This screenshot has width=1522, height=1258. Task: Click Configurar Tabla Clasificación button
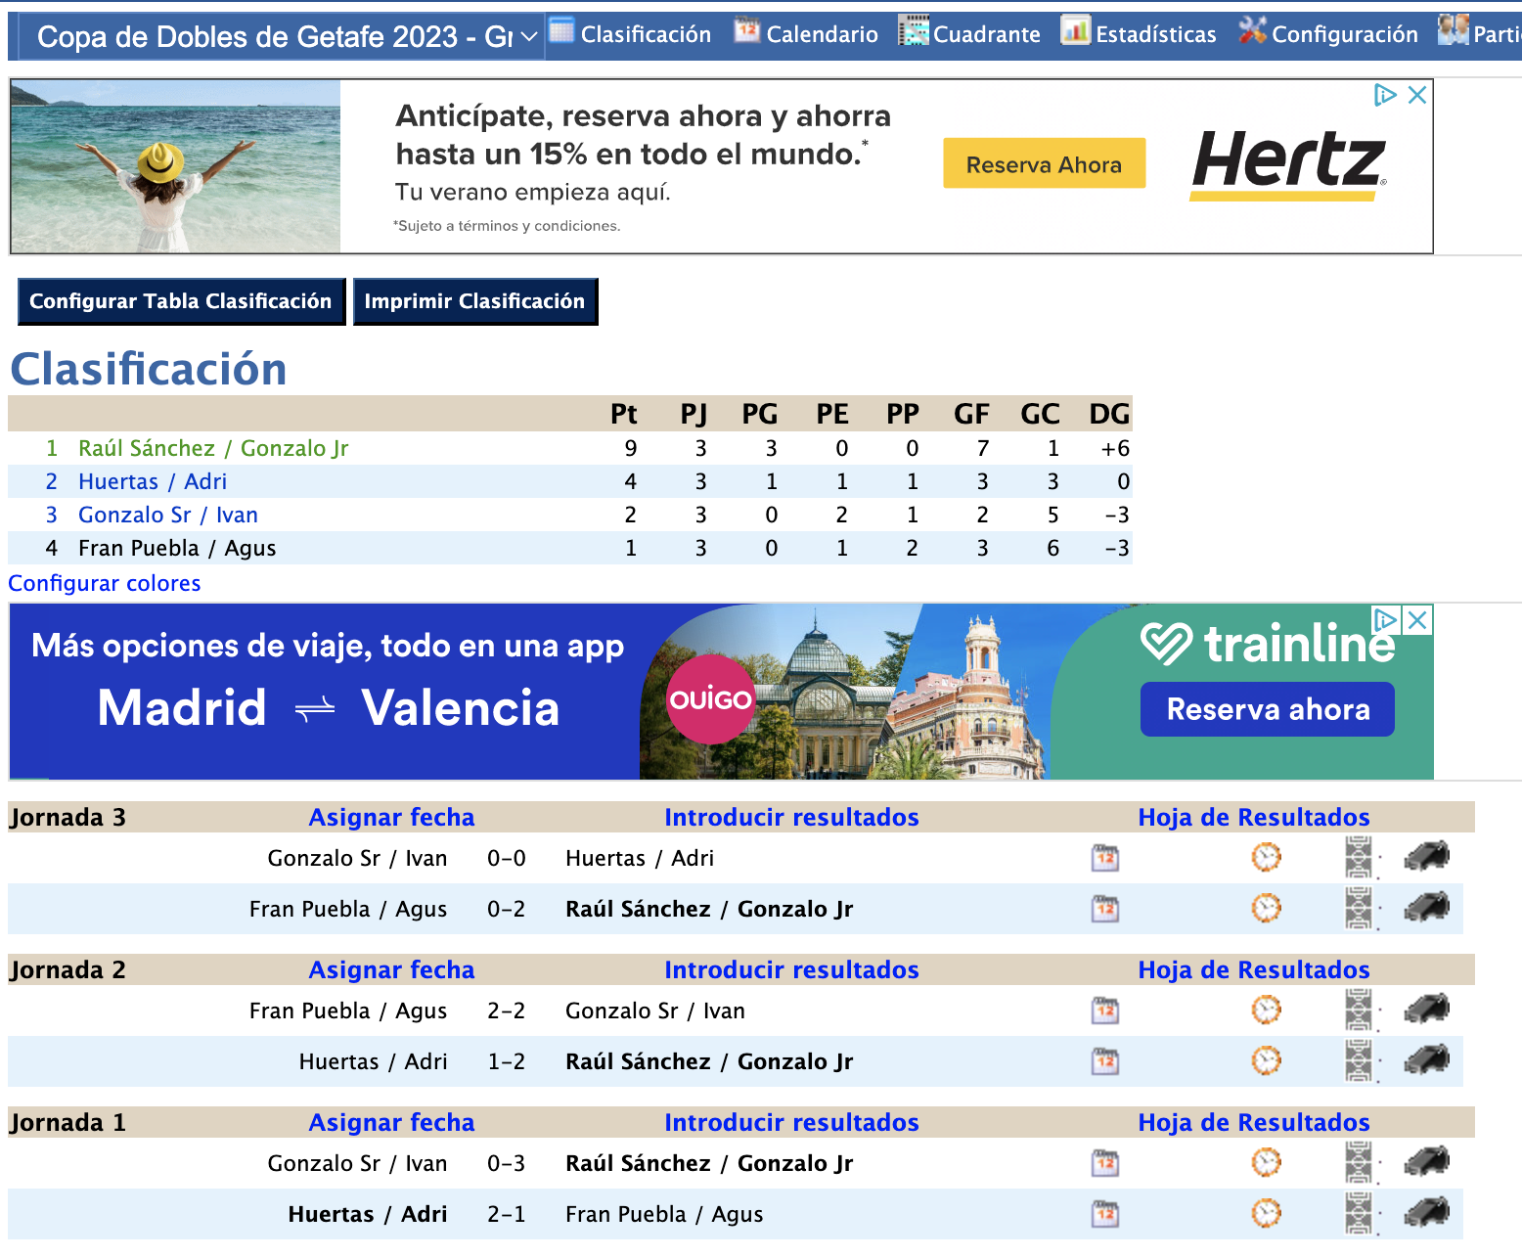tap(181, 301)
